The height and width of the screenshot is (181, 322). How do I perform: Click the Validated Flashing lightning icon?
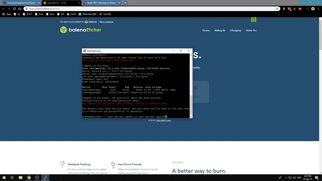(62, 164)
